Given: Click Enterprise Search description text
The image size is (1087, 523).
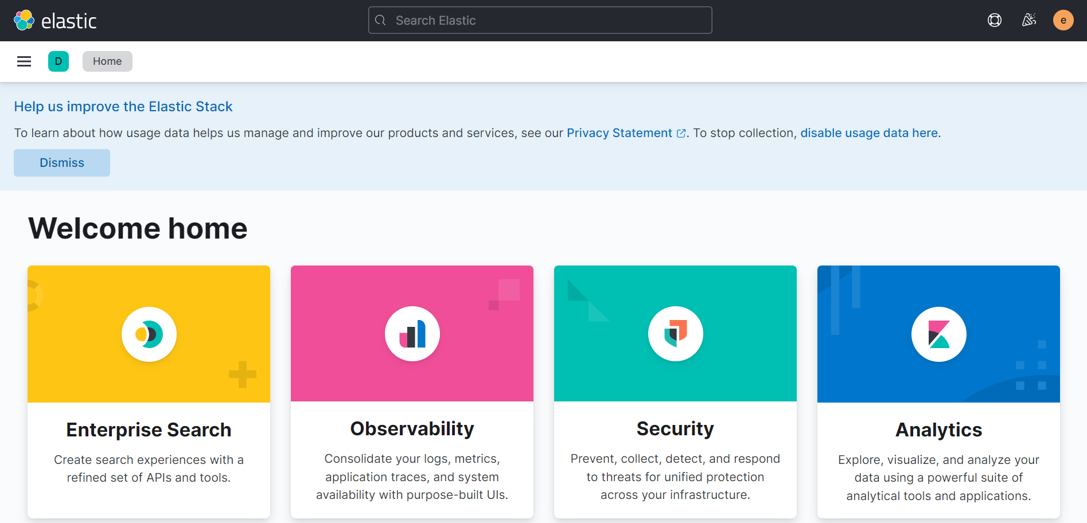Looking at the screenshot, I should (149, 469).
